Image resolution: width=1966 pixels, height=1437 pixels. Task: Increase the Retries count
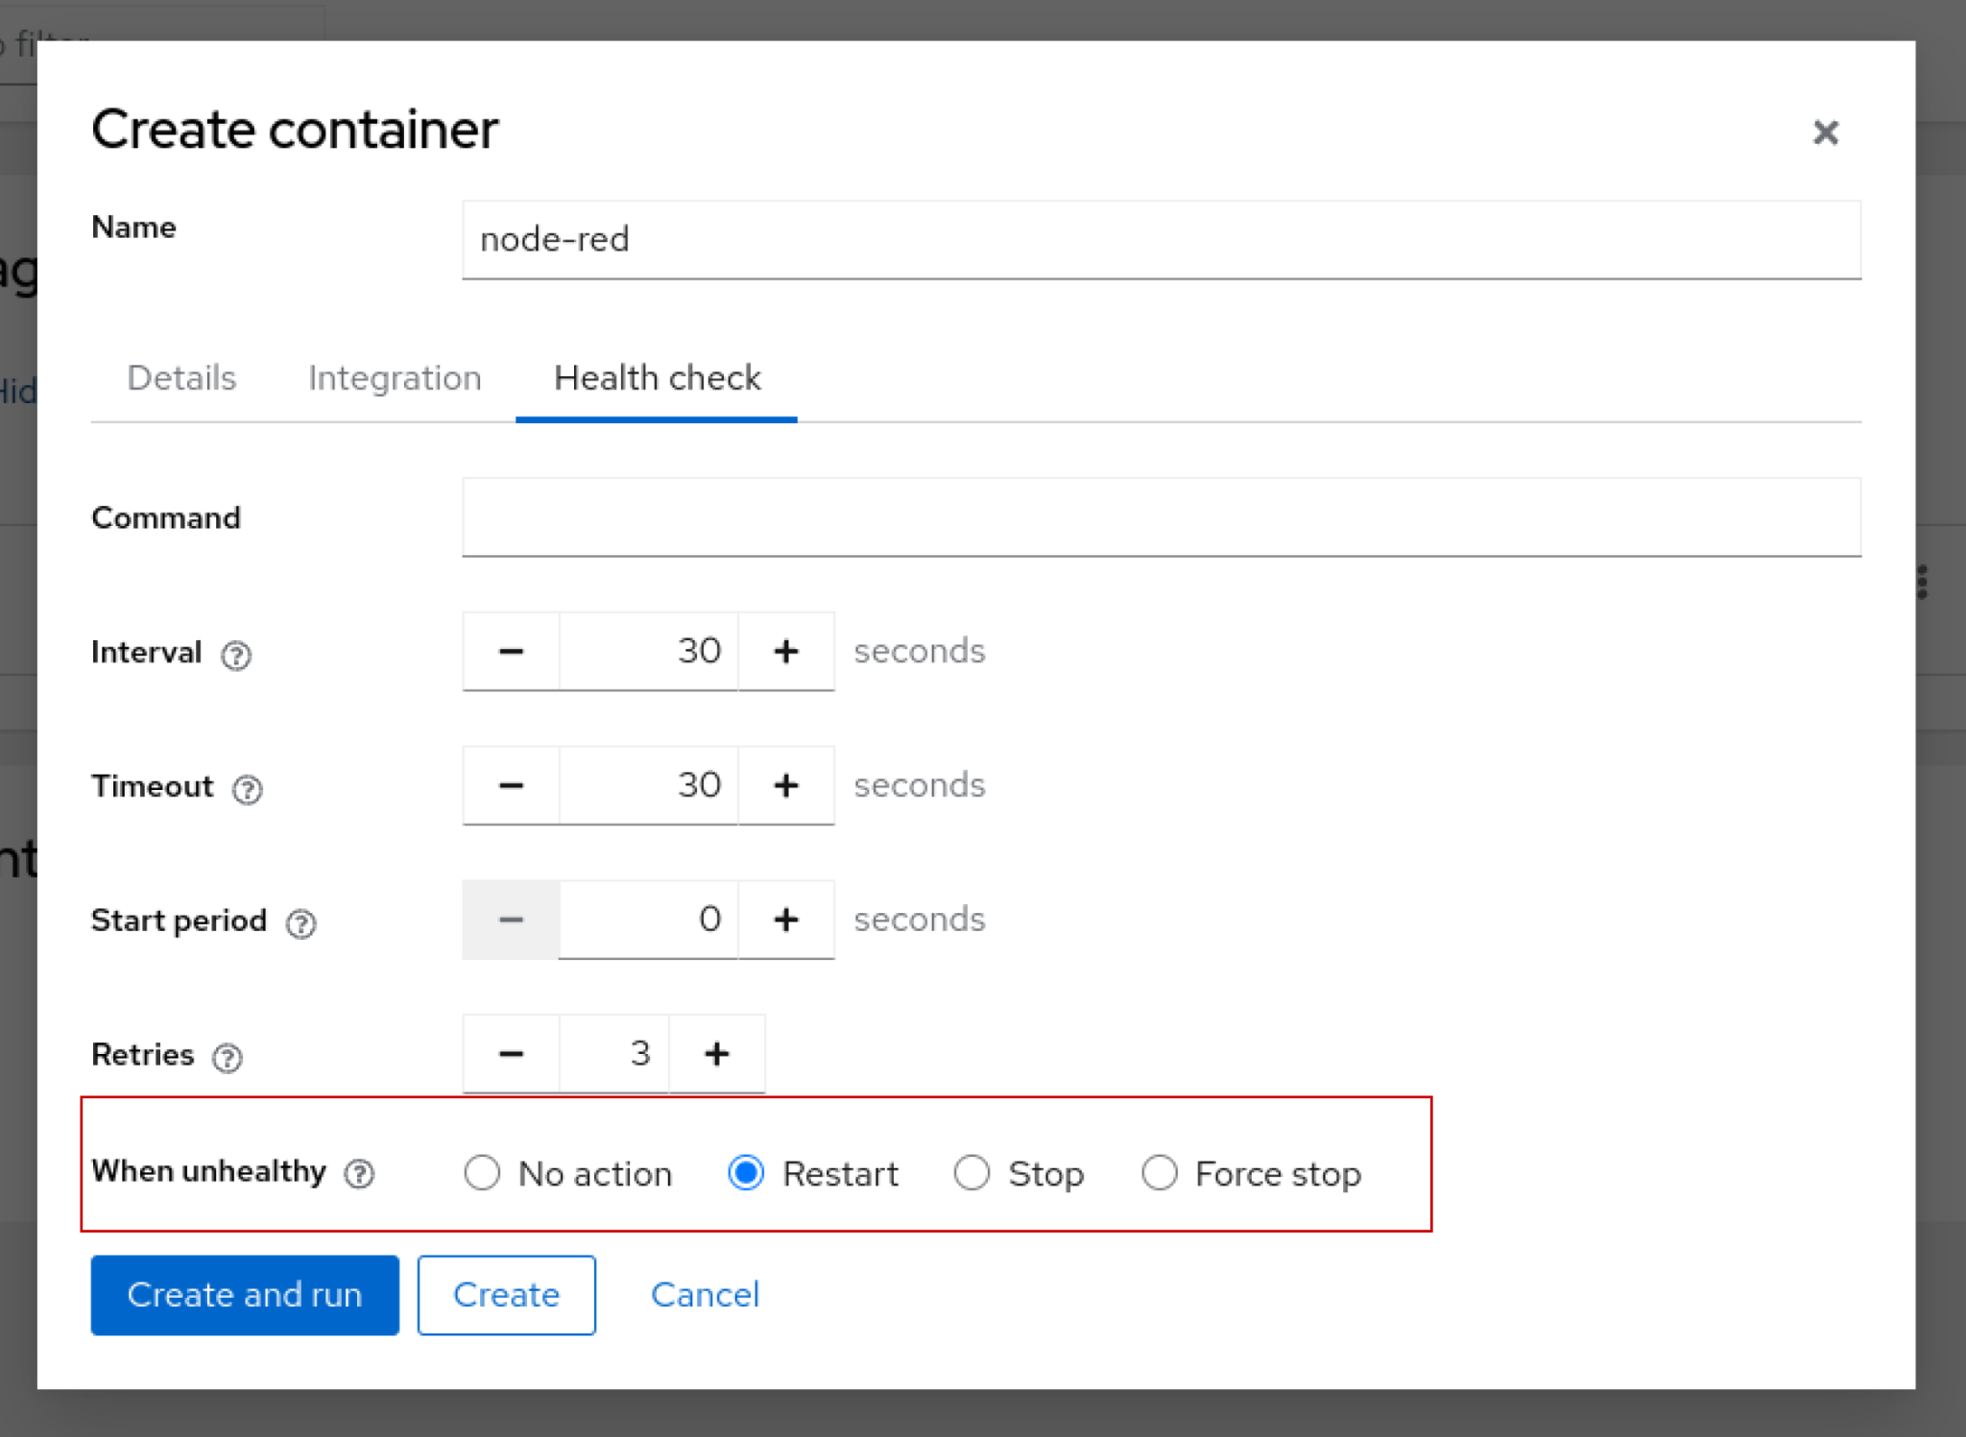[716, 1055]
